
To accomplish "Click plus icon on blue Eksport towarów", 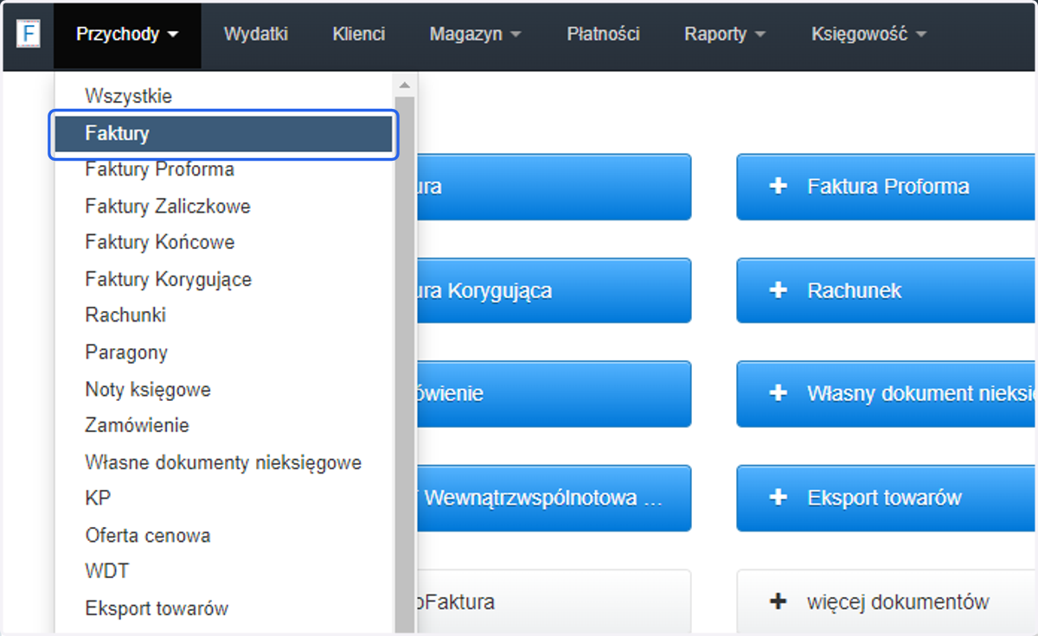I will pos(778,497).
